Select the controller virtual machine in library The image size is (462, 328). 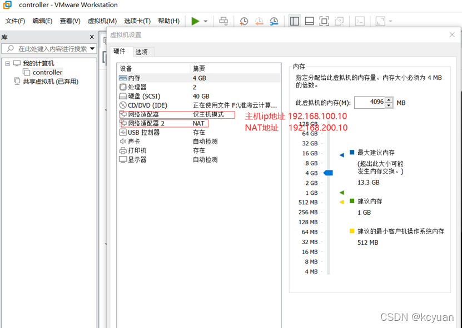coord(46,72)
